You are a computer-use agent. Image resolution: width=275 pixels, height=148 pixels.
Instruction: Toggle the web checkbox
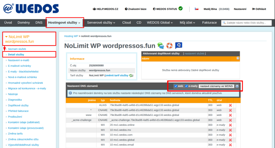[176, 86]
